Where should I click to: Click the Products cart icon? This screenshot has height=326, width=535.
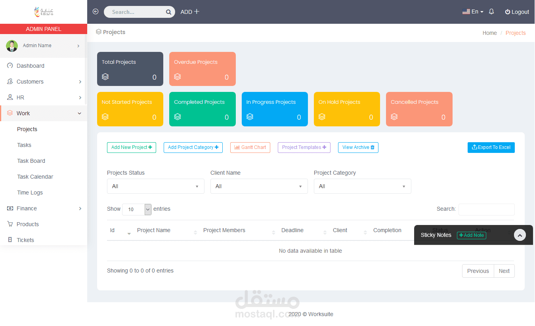click(x=10, y=224)
